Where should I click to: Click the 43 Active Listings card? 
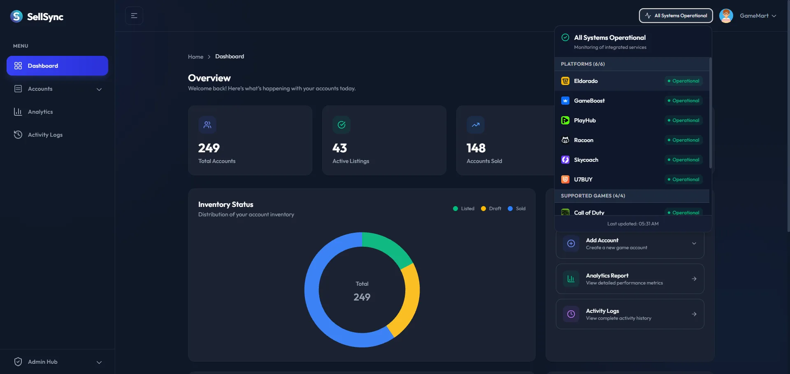pos(384,140)
